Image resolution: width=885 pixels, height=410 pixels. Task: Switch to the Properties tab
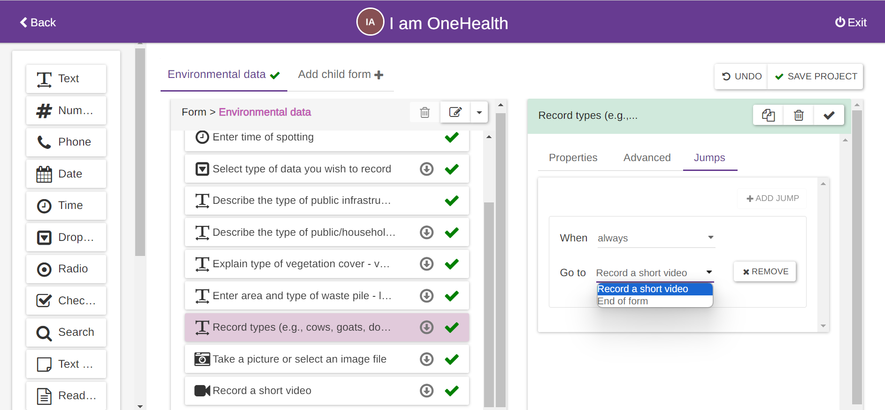pos(573,158)
